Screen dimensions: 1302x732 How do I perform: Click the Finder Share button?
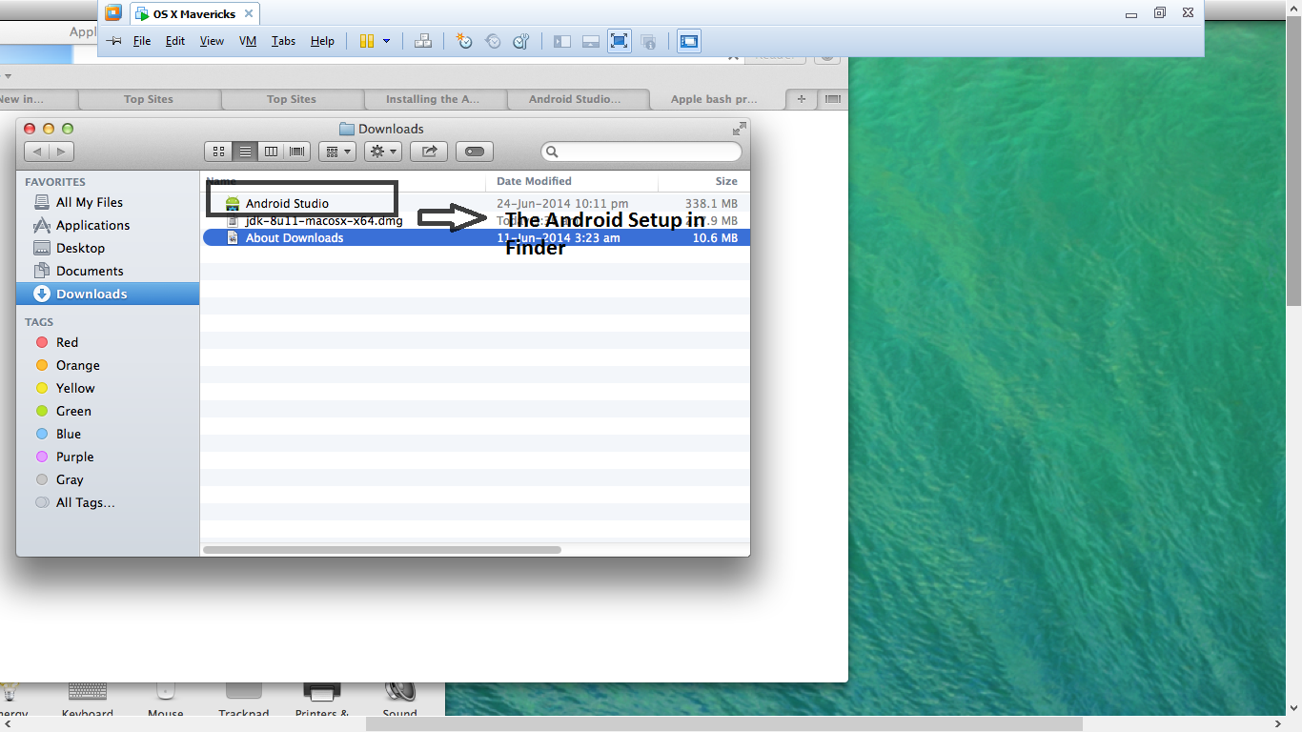click(429, 151)
